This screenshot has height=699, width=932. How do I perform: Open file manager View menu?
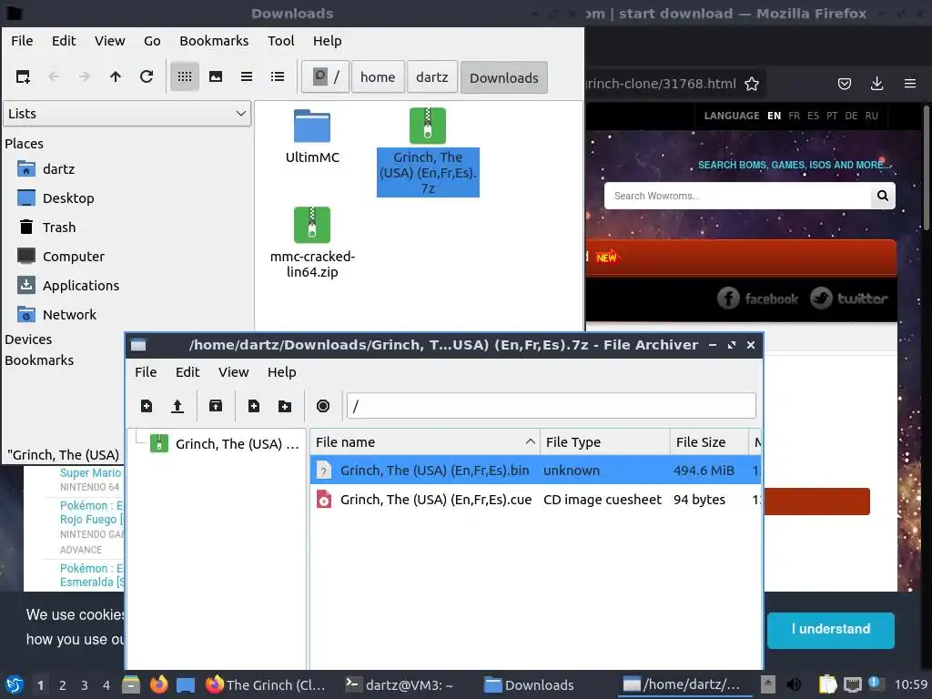click(110, 41)
